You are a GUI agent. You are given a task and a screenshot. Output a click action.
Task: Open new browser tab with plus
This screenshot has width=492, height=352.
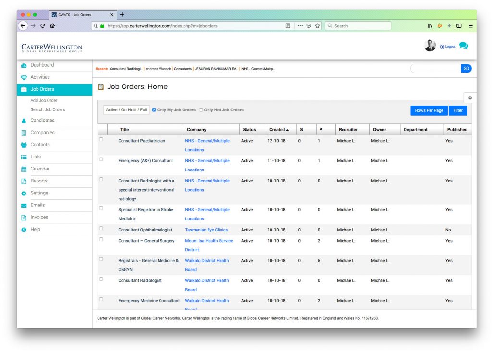pyautogui.click(x=122, y=14)
